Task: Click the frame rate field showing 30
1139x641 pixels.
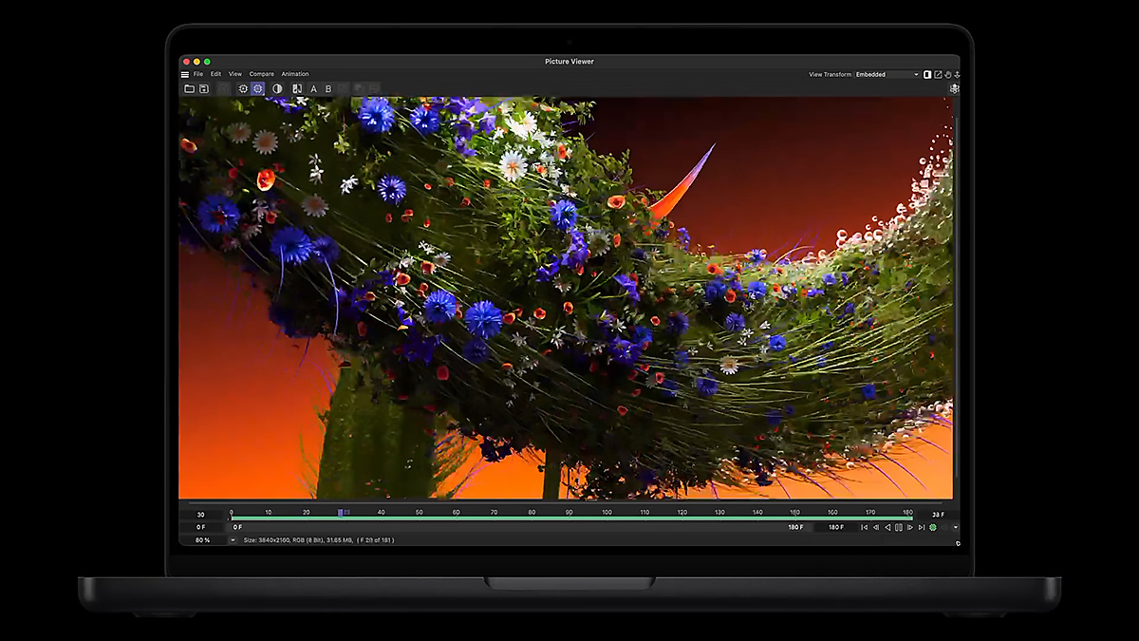Action: (201, 515)
